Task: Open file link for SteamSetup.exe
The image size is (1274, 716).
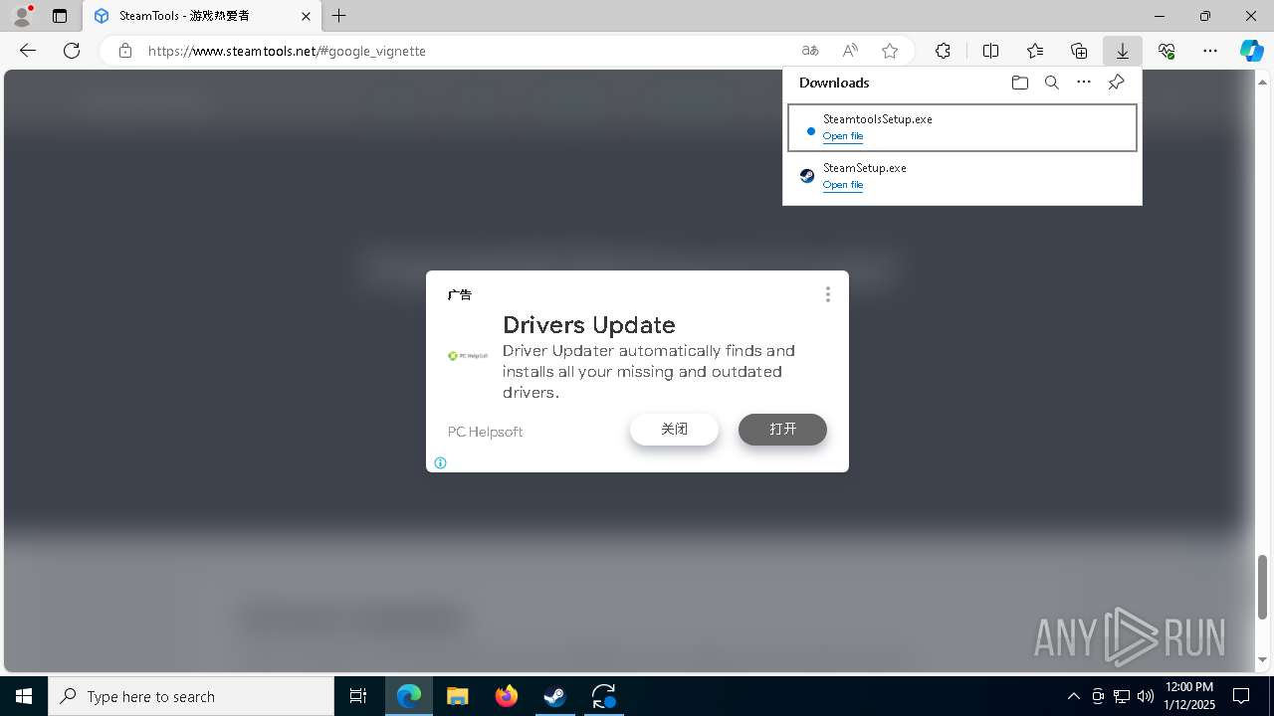Action: tap(843, 185)
